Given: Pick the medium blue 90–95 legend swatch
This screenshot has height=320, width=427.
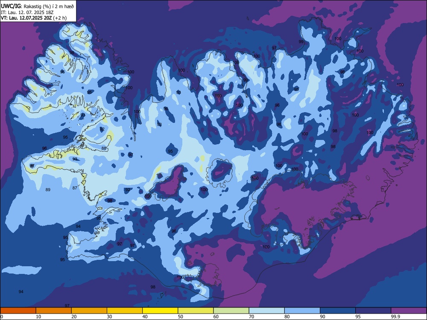Looking at the screenshot, I should pos(338,311).
